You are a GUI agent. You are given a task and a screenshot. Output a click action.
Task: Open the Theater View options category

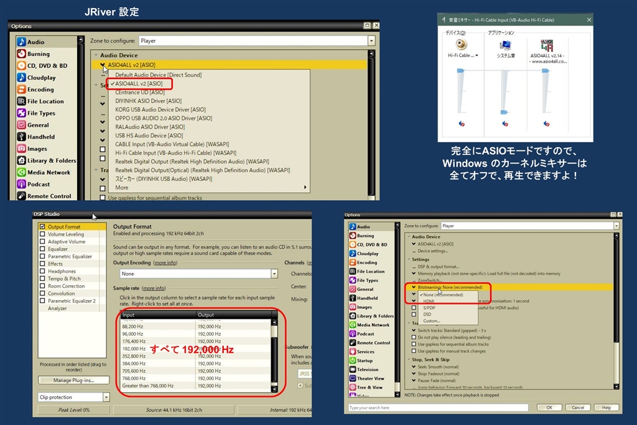click(x=367, y=378)
